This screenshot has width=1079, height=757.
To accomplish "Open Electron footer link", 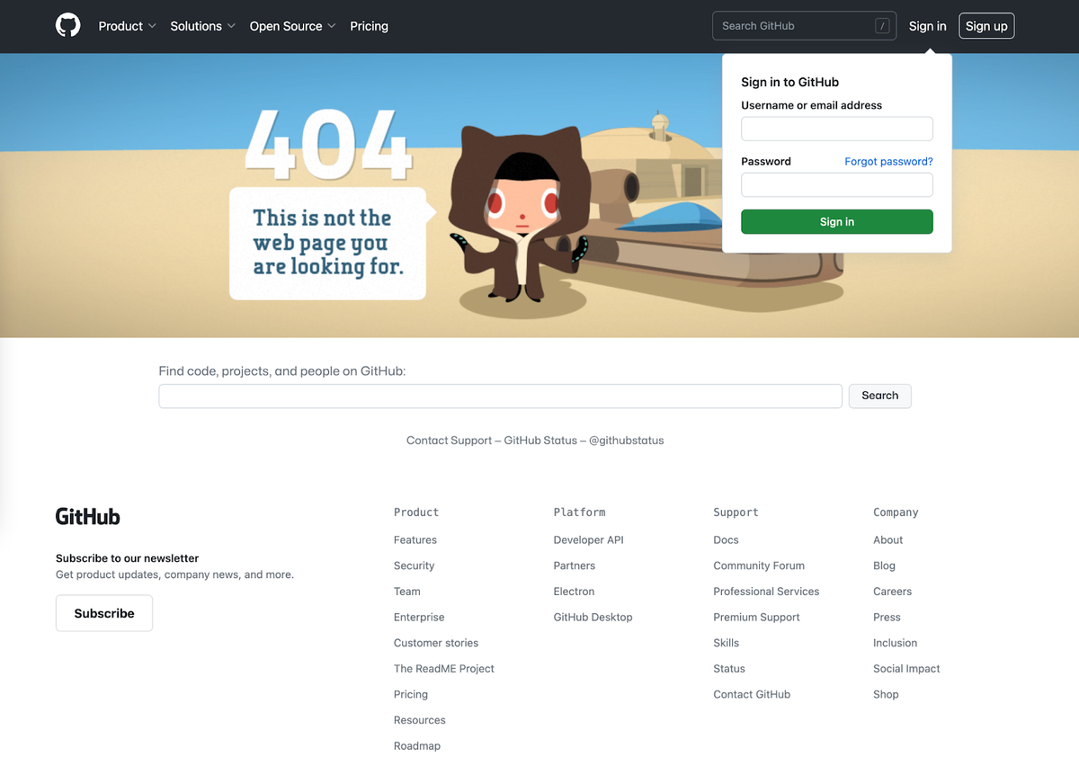I will tap(575, 592).
